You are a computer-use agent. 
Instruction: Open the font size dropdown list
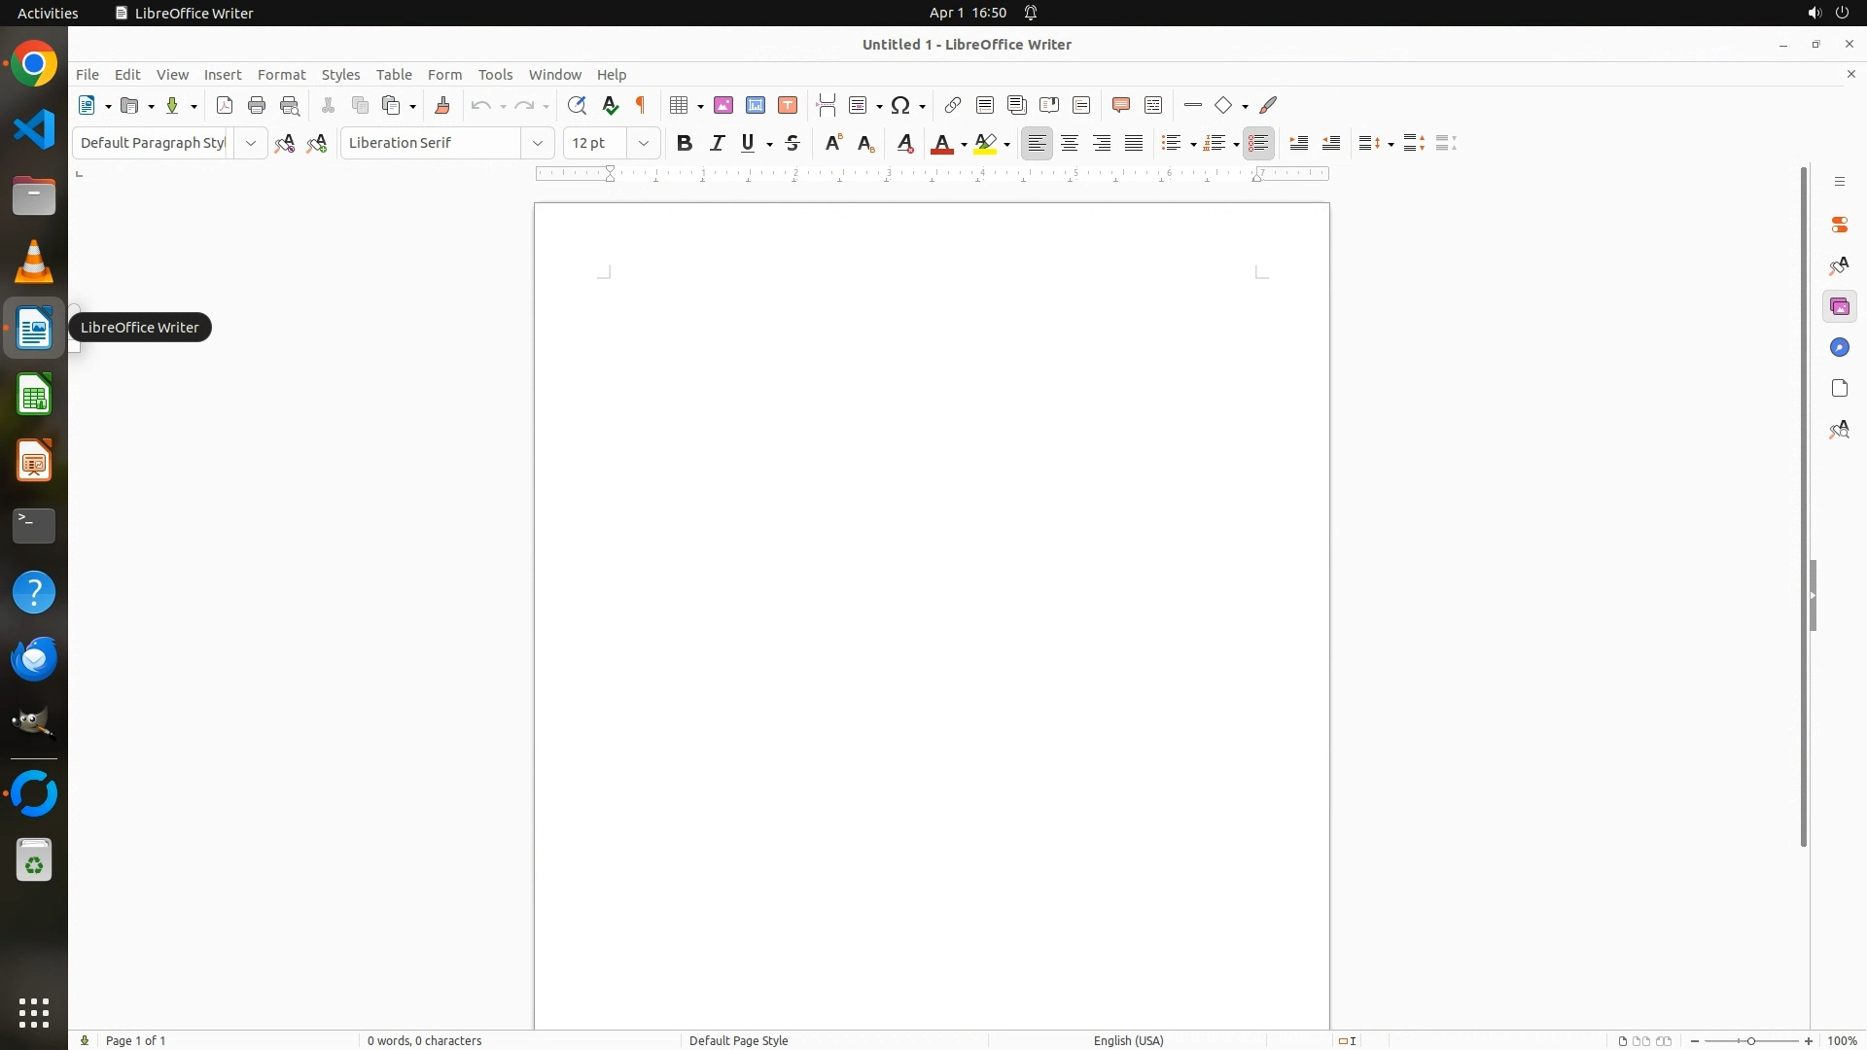click(644, 143)
